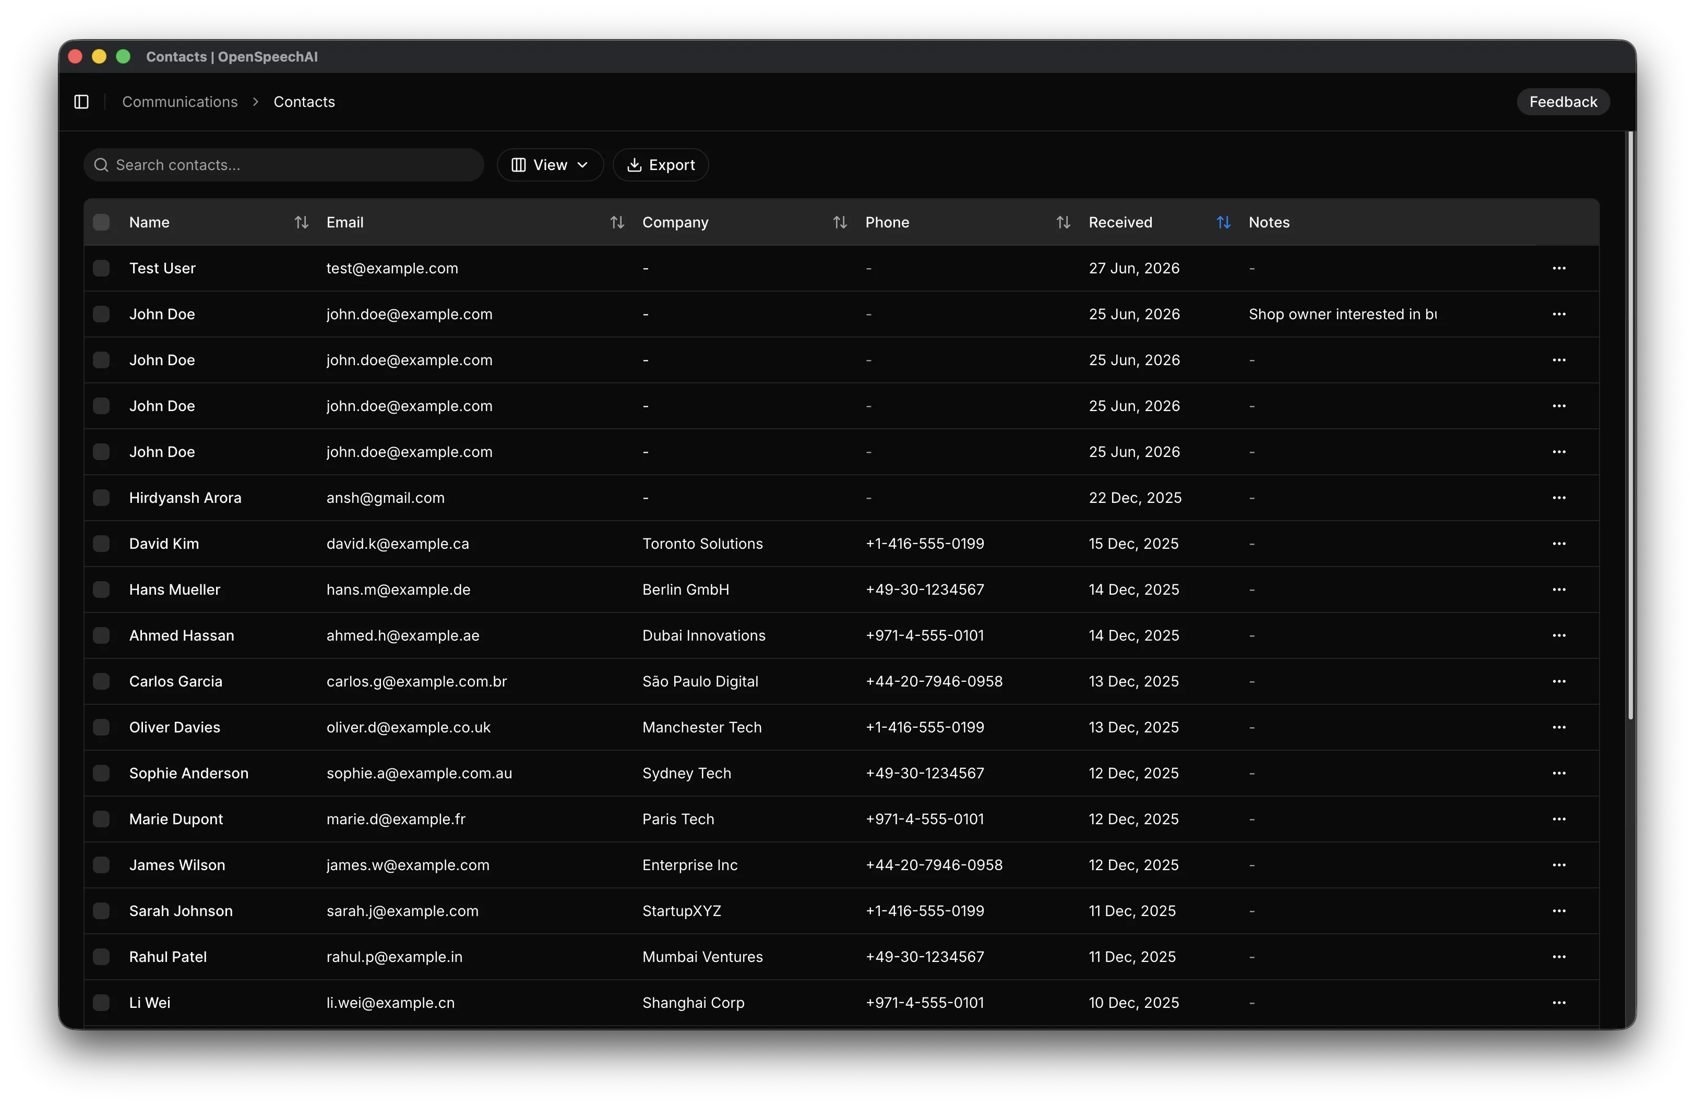Click the Notes column header
The image size is (1695, 1107).
[x=1269, y=222]
